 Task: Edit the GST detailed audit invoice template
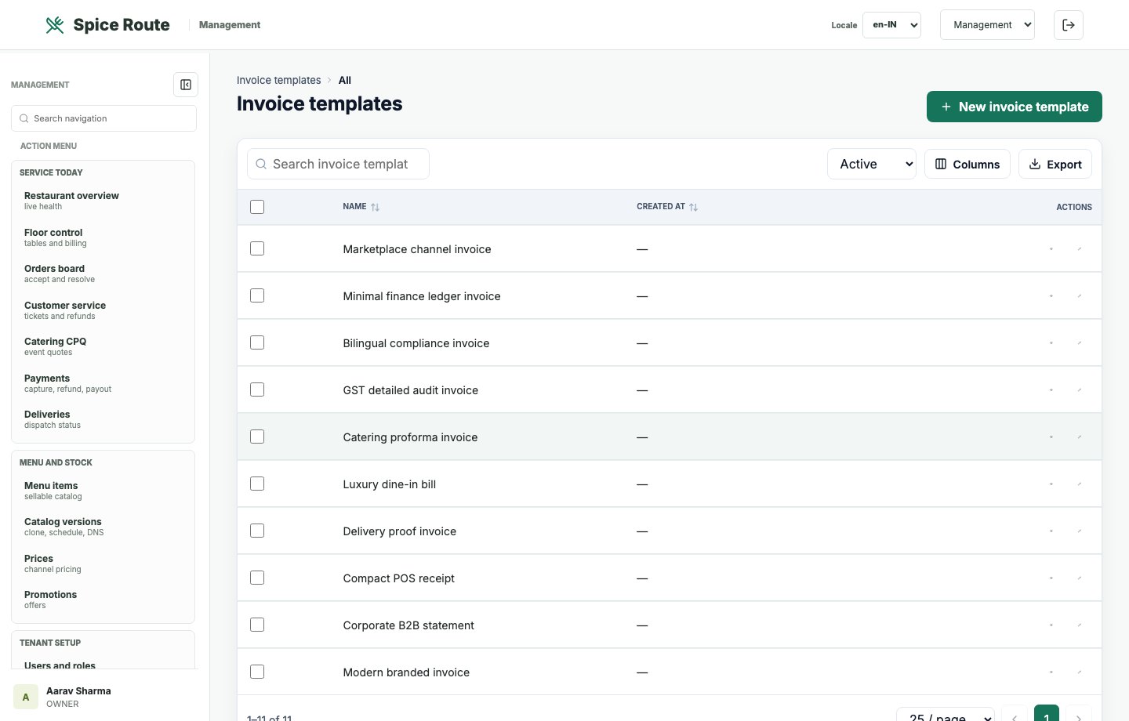[1080, 390]
